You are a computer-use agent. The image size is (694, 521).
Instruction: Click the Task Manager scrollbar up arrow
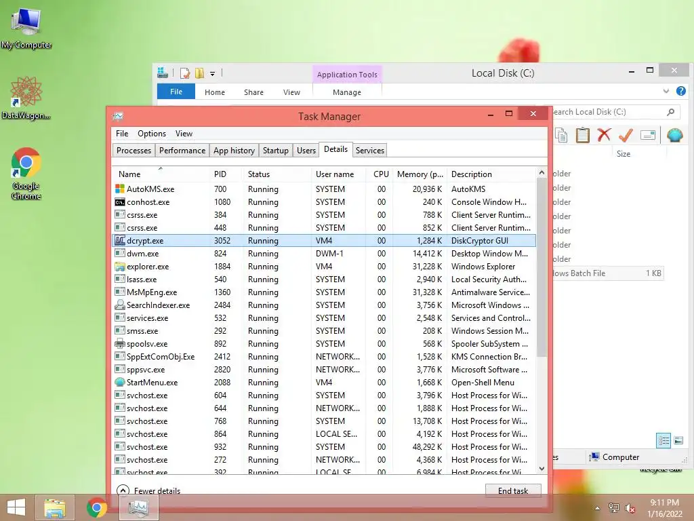click(542, 172)
